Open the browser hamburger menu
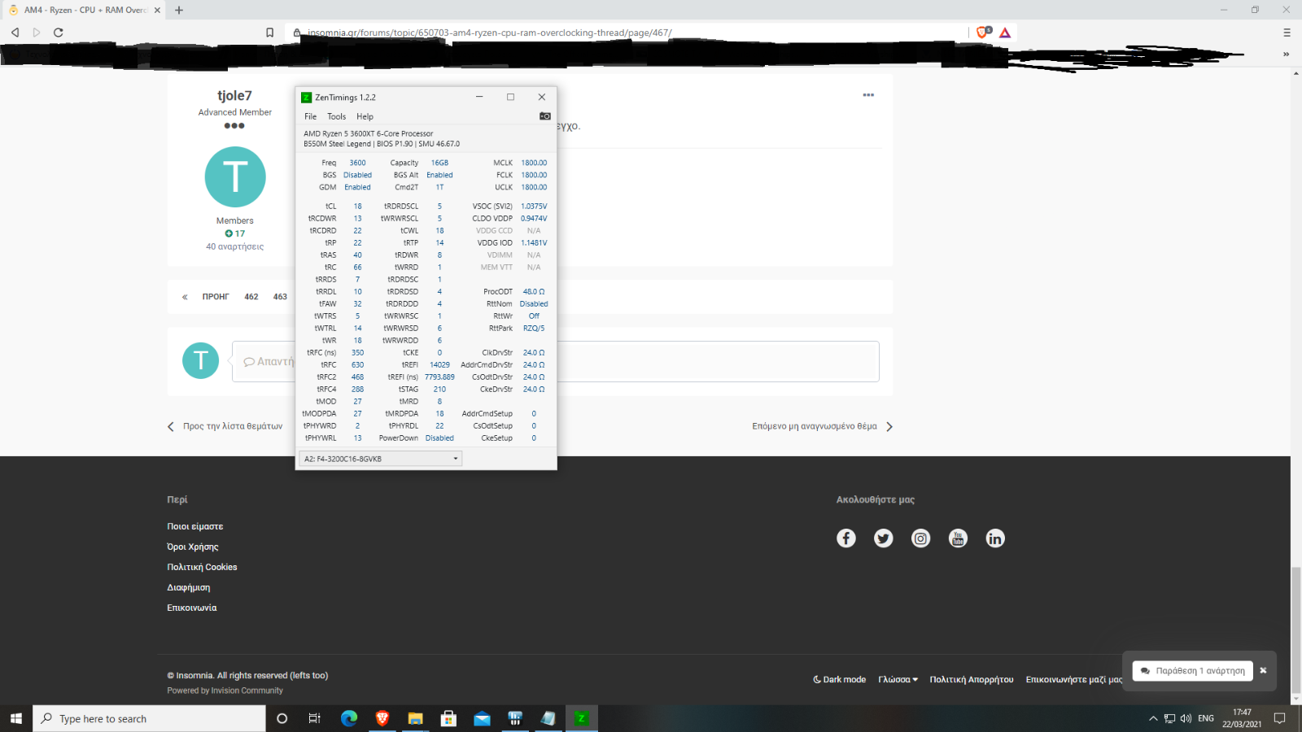 click(x=1287, y=33)
